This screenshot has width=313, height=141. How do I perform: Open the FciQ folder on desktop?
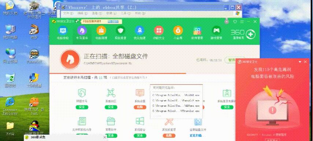(10, 129)
